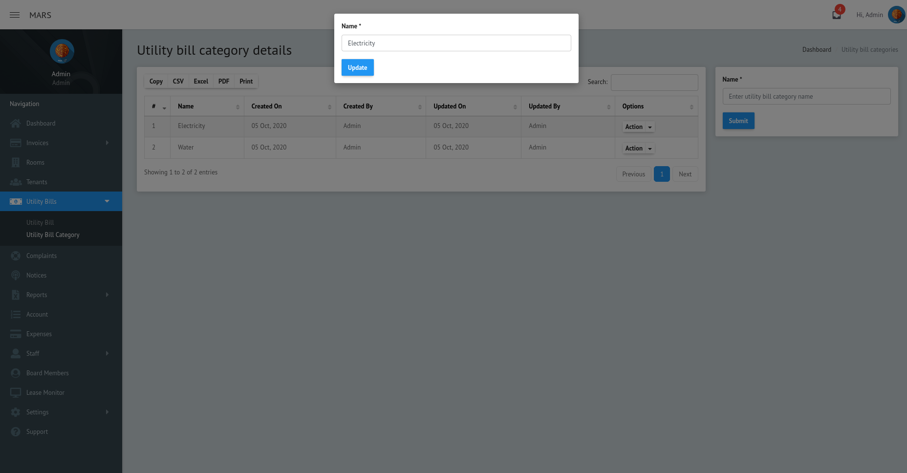Select the Notices icon
907x473 pixels.
[x=16, y=275]
